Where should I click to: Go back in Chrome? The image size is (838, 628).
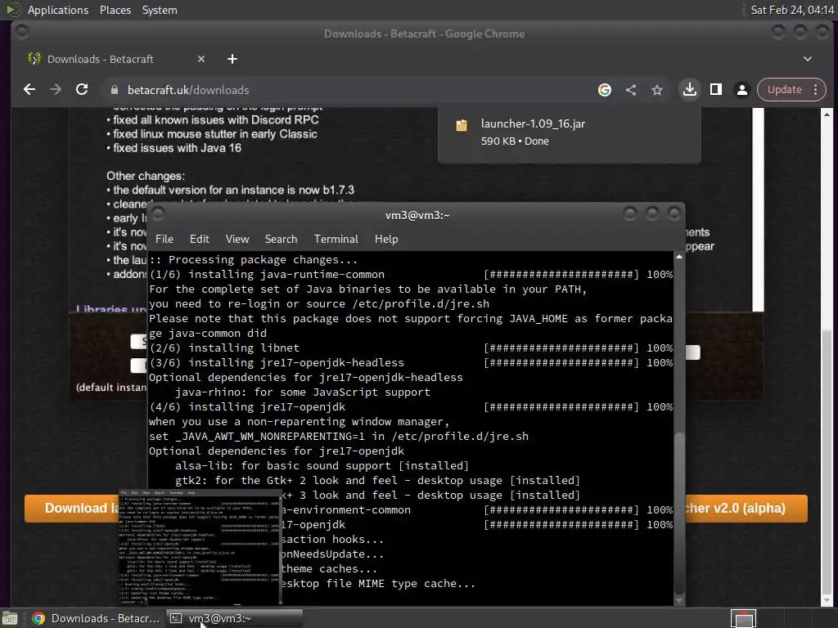(x=29, y=90)
